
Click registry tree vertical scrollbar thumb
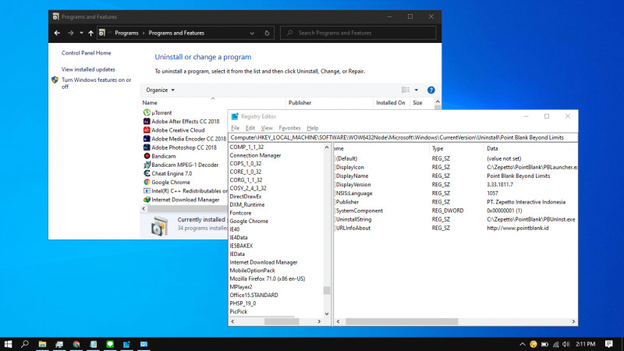pyautogui.click(x=327, y=290)
